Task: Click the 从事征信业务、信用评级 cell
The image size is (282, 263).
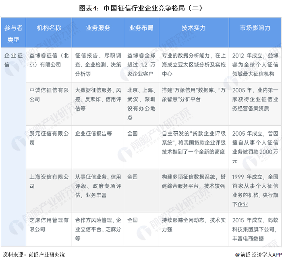Action: (x=98, y=191)
